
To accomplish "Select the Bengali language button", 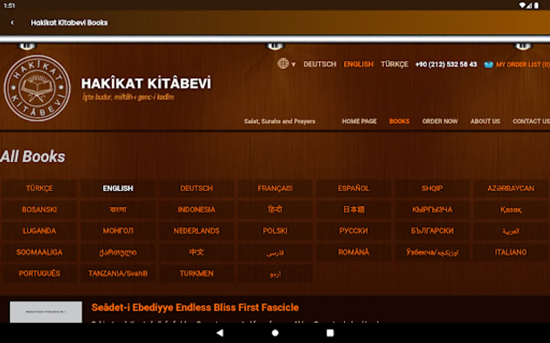I will [x=118, y=210].
